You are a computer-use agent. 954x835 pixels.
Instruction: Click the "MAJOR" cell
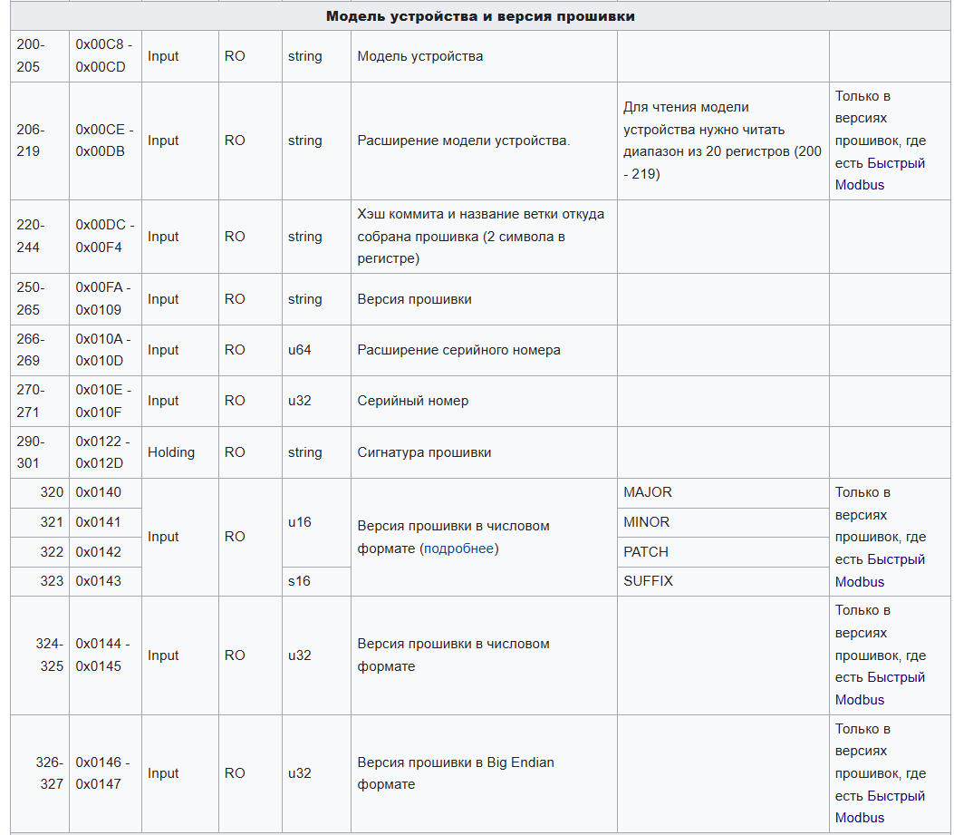648,492
